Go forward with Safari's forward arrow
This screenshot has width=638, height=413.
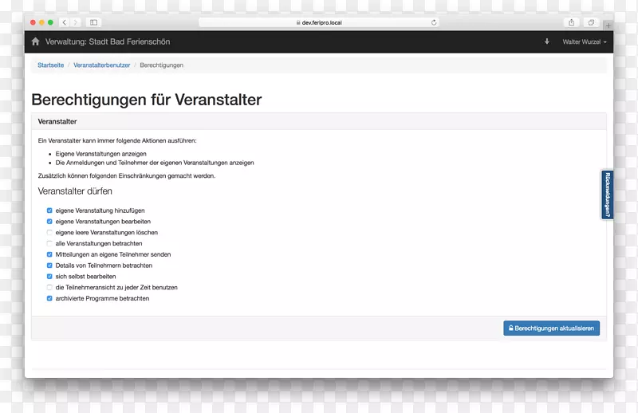coord(76,22)
